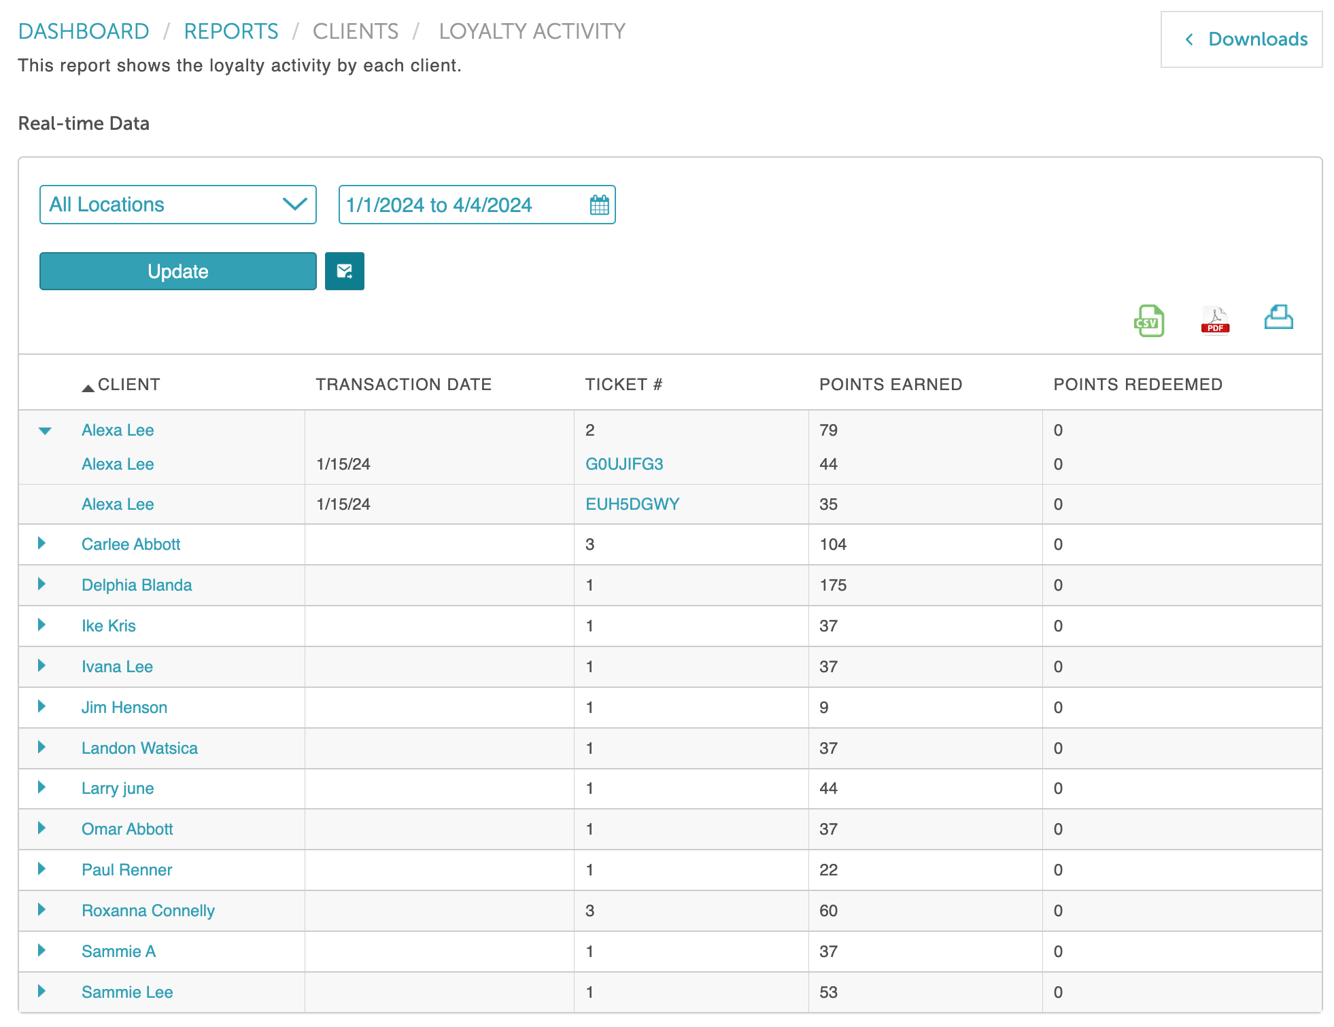This screenshot has height=1027, width=1334.
Task: Expand Delphia Blanda transaction details
Action: 41,584
